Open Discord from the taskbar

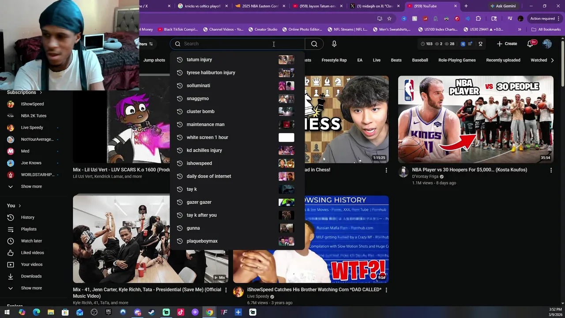click(x=137, y=312)
